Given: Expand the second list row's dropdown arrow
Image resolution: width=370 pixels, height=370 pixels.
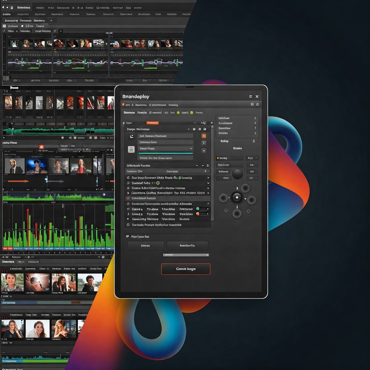Looking at the screenshot, I should tap(208, 183).
